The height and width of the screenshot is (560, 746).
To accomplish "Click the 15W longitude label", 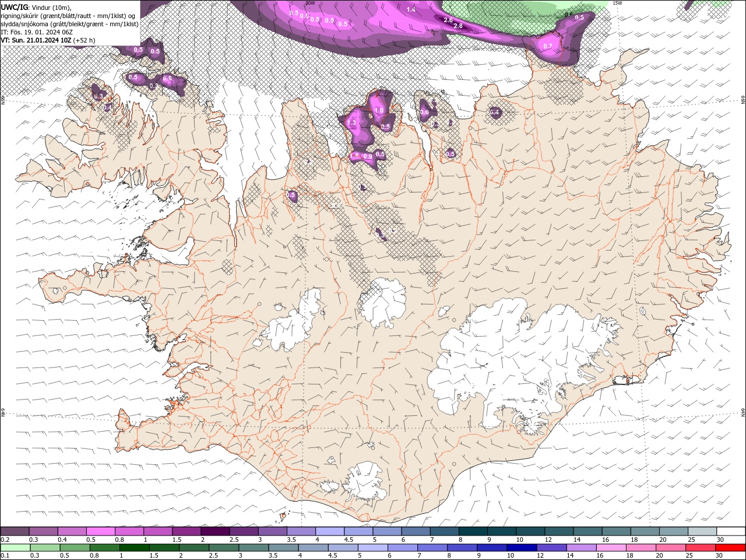I will (x=618, y=3).
